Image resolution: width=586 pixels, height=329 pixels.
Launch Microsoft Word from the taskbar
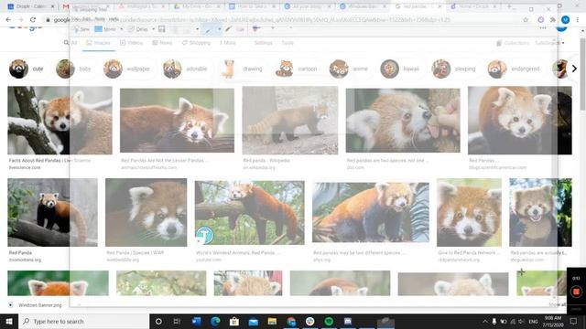[x=196, y=321]
